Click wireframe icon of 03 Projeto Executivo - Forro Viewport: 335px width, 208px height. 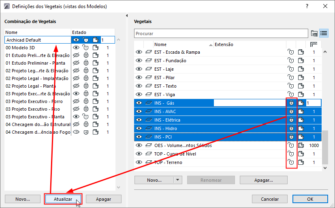[x=96, y=101]
